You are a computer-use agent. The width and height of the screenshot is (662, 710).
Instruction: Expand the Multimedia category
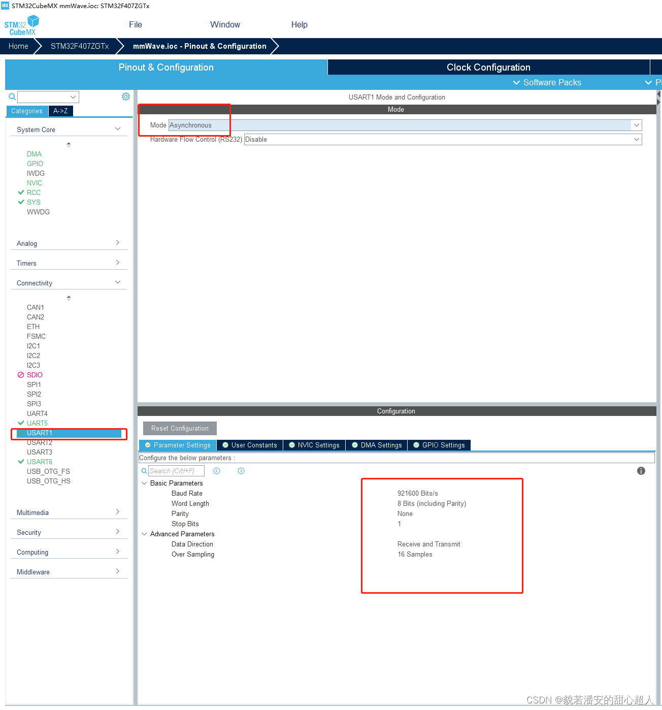[118, 512]
